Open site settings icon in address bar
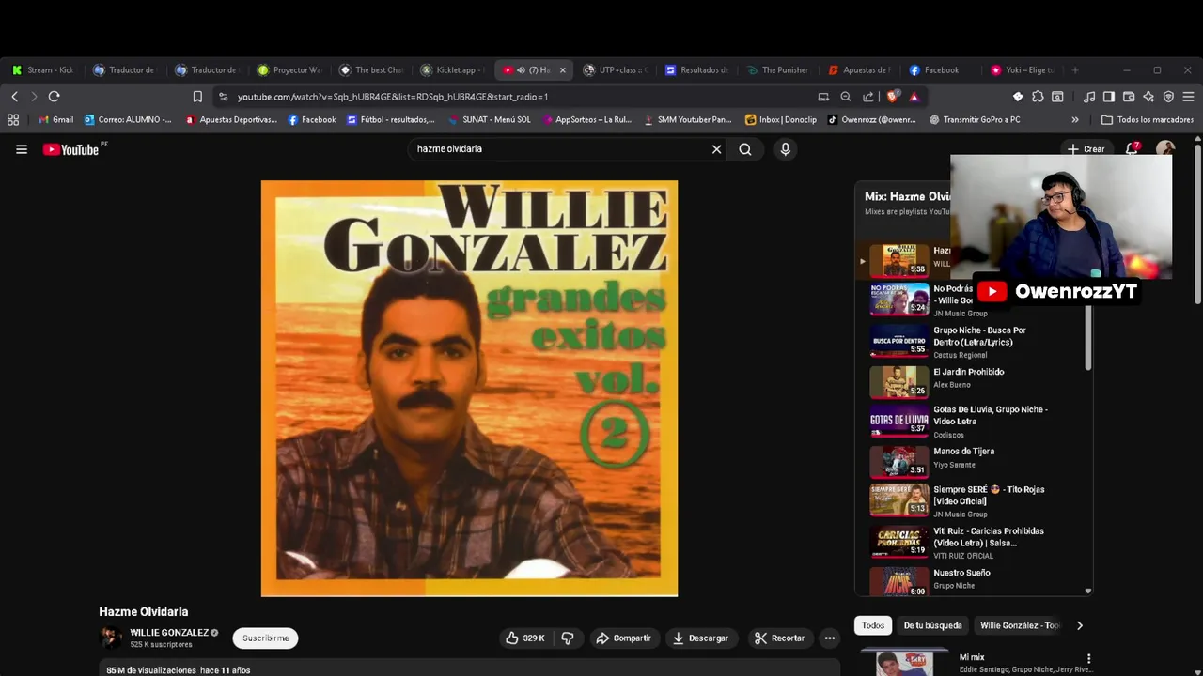 pyautogui.click(x=223, y=97)
